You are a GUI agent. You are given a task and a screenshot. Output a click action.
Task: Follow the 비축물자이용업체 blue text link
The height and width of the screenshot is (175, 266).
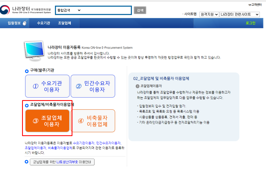click(60, 148)
